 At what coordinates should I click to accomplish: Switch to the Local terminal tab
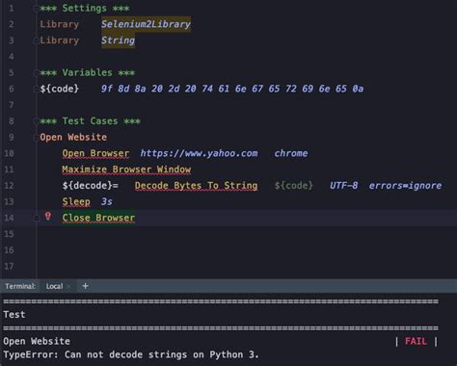tap(54, 286)
